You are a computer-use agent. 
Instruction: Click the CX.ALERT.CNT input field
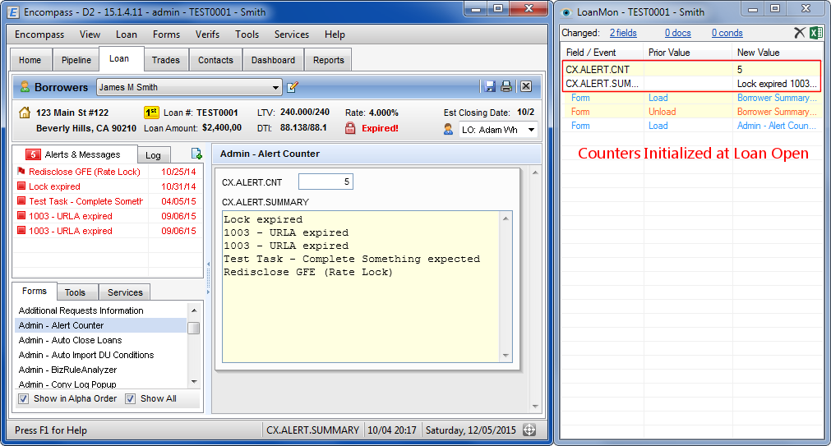325,182
